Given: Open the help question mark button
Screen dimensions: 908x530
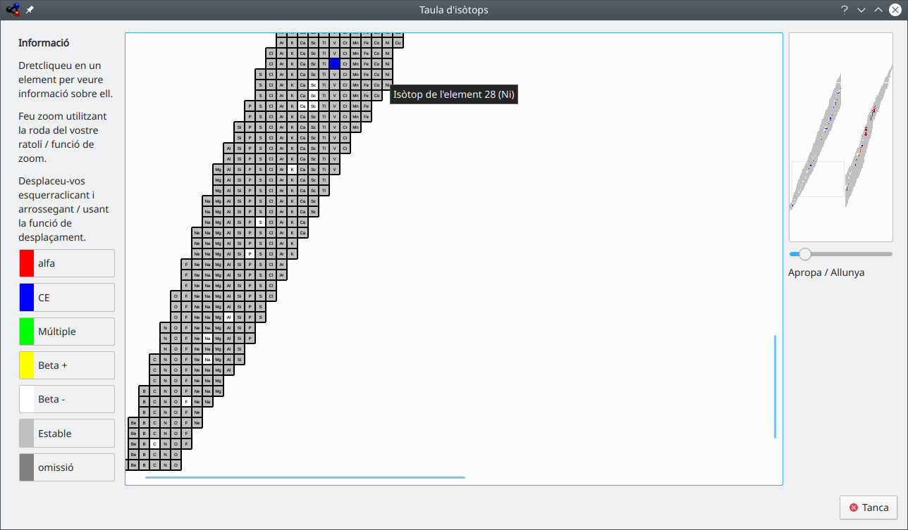Looking at the screenshot, I should [x=845, y=10].
